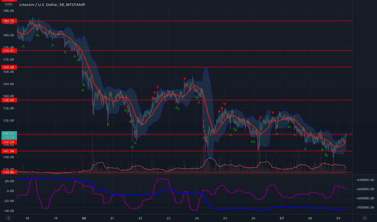Screen dimensions: 377x222
Task: Click the 20.00 oscillator axis value
Action: pyautogui.click(x=9, y=181)
